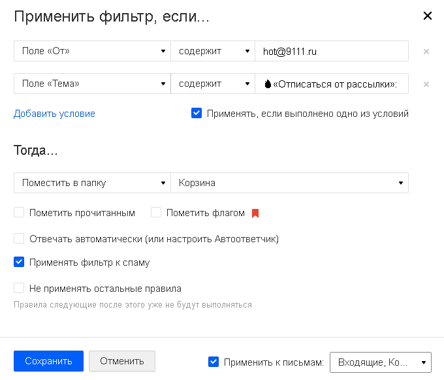Toggle 'Применить к письмам' checkbox
This screenshot has height=380, width=444.
click(213, 361)
